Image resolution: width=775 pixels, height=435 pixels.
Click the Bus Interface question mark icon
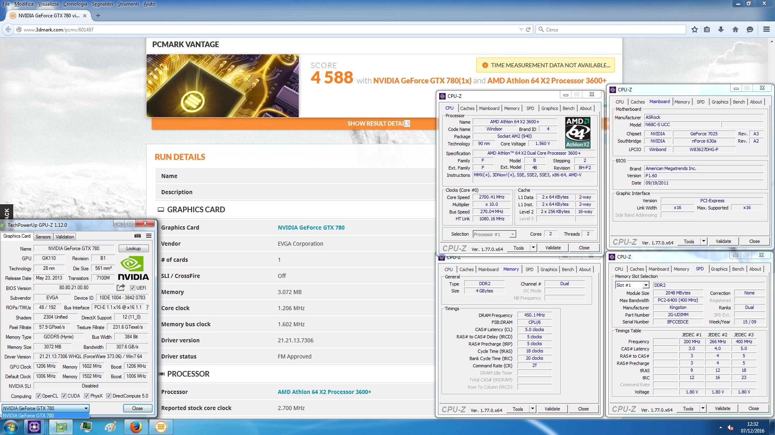click(147, 307)
